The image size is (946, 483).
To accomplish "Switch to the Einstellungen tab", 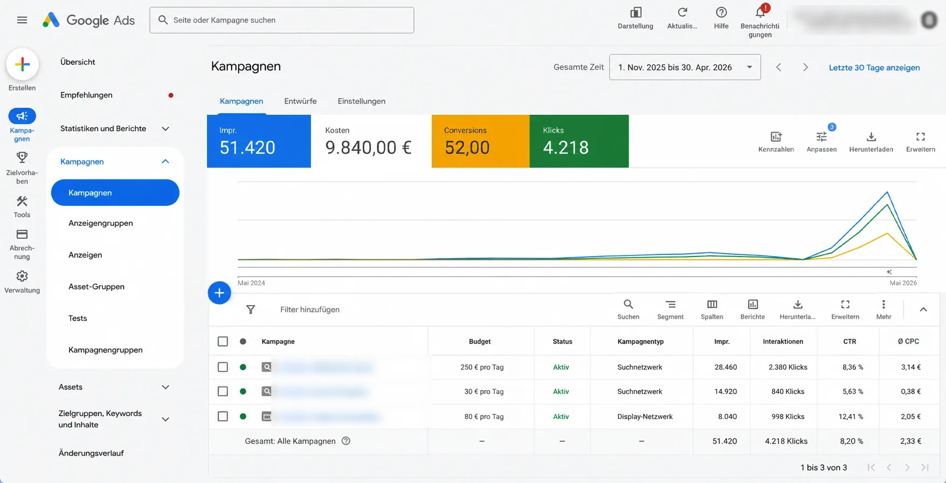I will (362, 101).
